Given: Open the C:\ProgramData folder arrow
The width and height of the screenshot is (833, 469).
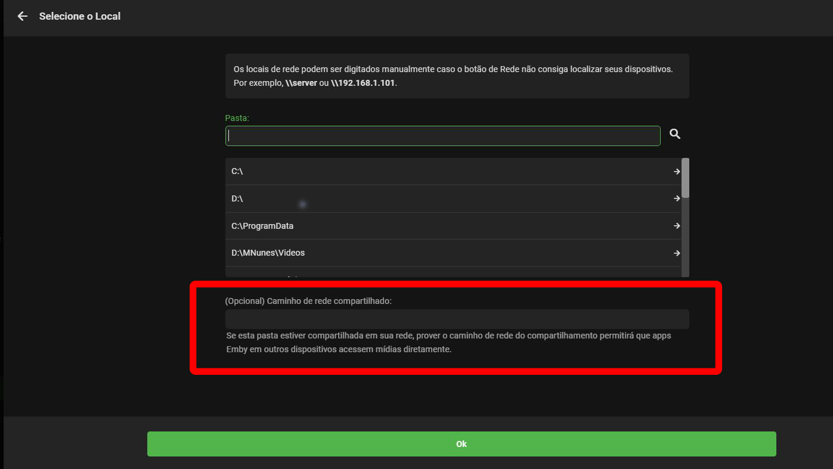Looking at the screenshot, I should click(677, 226).
